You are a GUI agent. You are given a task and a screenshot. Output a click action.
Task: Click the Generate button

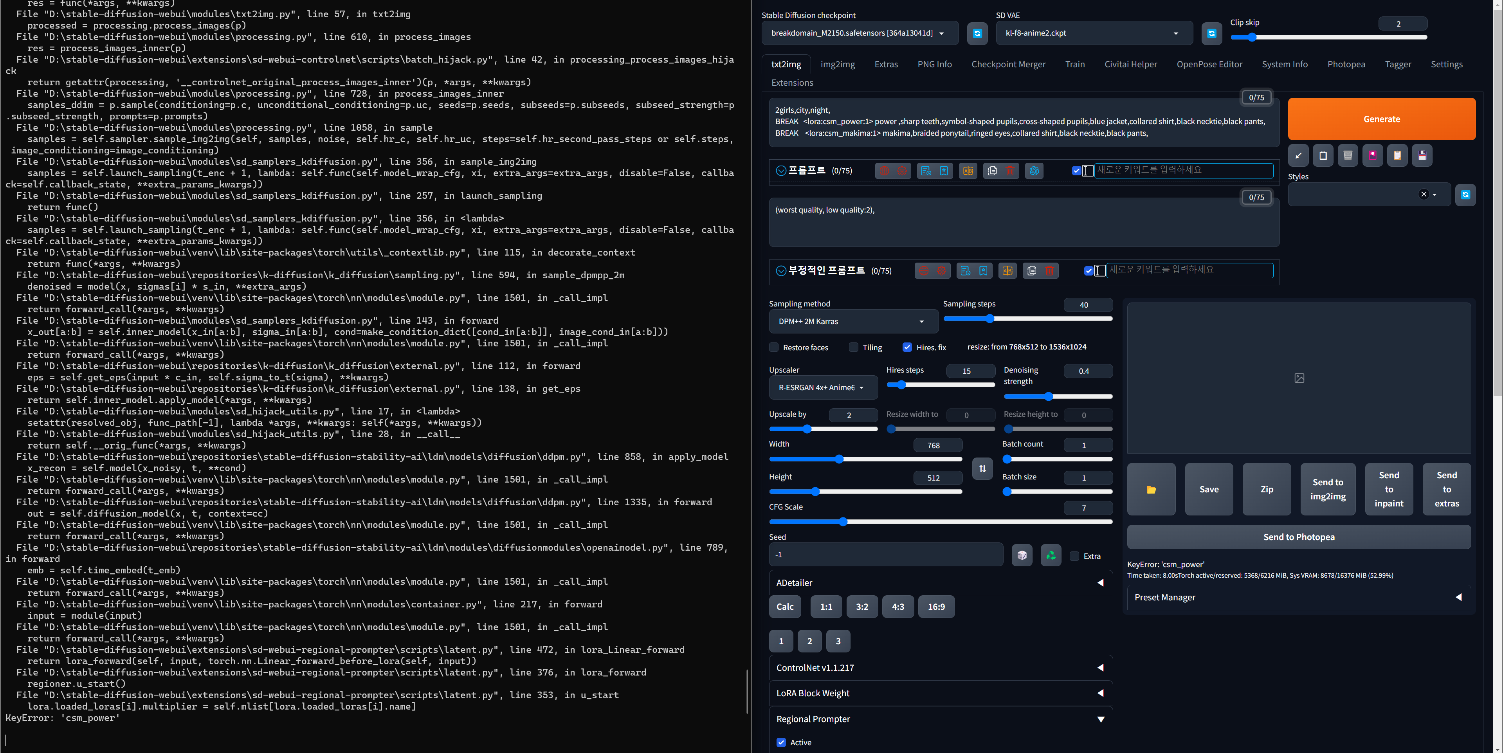click(1382, 119)
